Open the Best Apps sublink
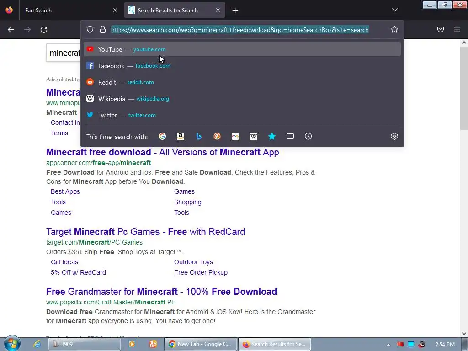Viewport: 468px width, 351px height. click(65, 191)
